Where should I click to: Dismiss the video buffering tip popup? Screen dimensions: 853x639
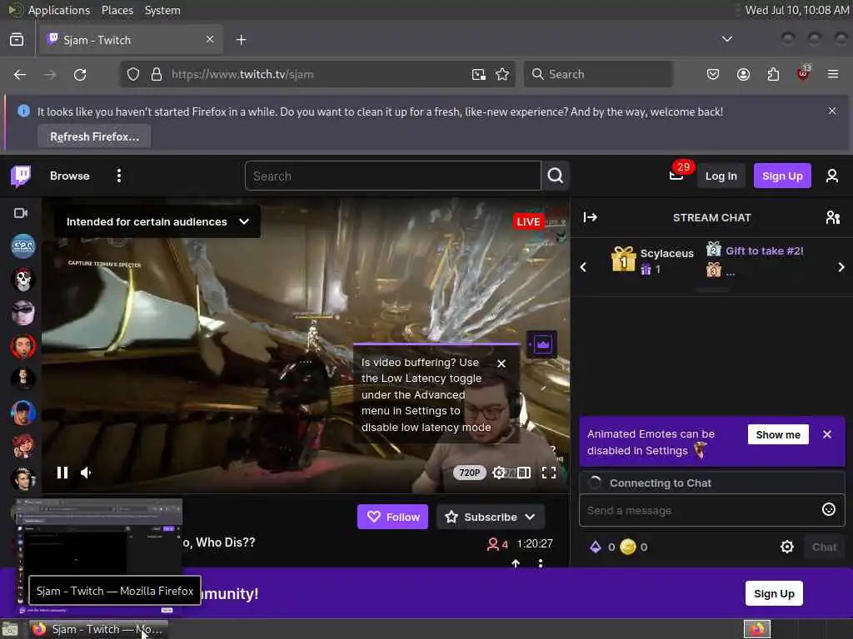501,363
